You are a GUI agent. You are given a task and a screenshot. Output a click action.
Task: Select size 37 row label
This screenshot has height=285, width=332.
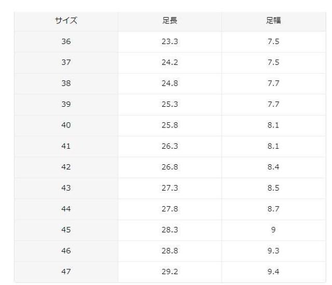[x=66, y=63]
